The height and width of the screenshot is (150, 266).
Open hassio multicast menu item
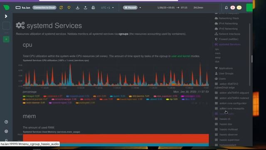pyautogui.click(x=226, y=130)
